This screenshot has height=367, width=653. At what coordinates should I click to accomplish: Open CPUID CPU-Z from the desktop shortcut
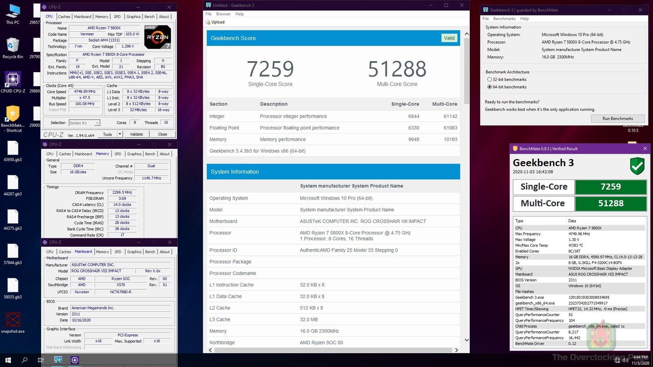pos(13,80)
